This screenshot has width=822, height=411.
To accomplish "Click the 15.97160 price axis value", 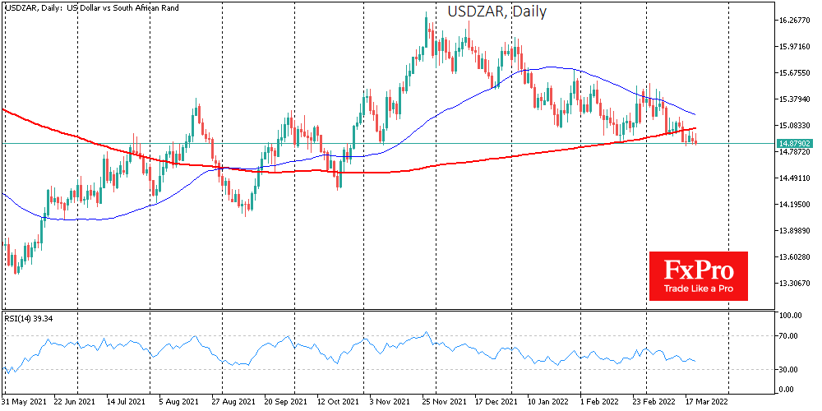I will pyautogui.click(x=795, y=47).
